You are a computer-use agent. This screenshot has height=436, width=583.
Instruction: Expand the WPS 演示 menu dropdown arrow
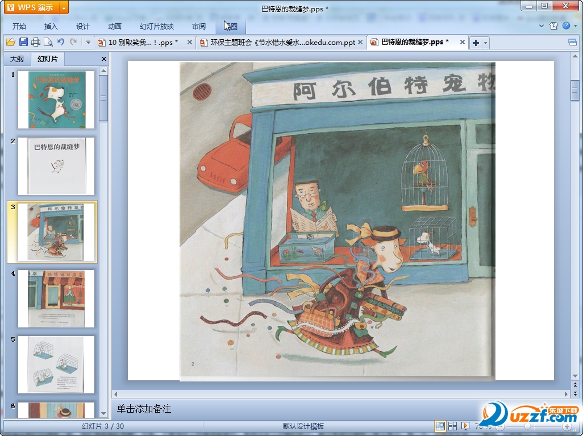tap(64, 7)
